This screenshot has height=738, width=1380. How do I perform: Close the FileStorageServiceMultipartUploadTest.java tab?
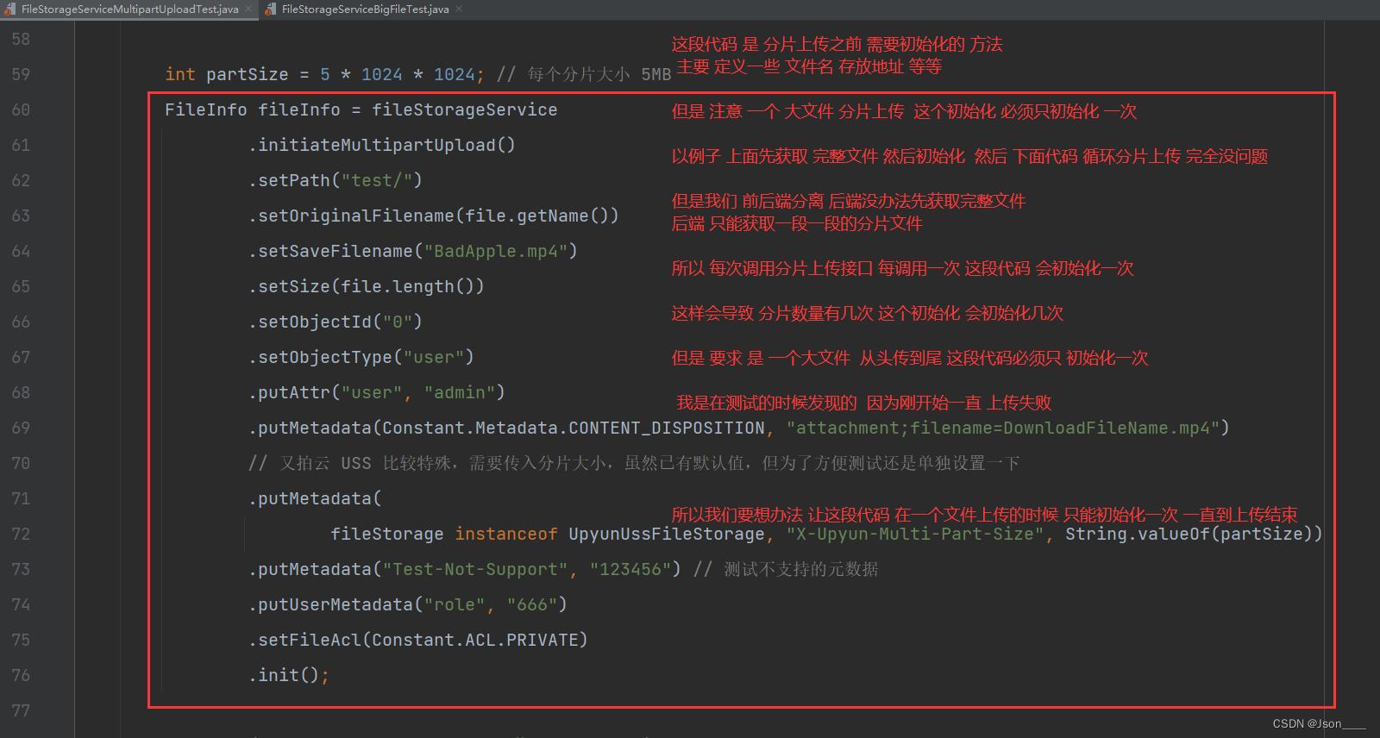(x=248, y=9)
